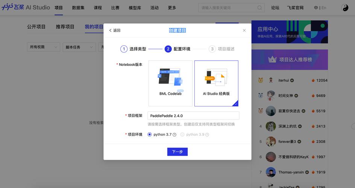Open user Thomas-yanxin's name
This screenshot has height=188, width=355.
pyautogui.click(x=291, y=172)
